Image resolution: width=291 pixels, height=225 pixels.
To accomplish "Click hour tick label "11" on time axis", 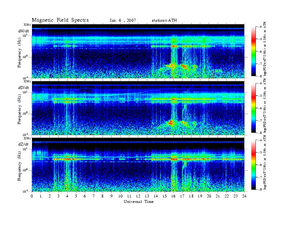I will [x=129, y=196].
